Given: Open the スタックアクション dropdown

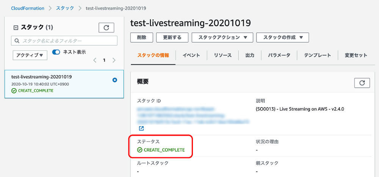Looking at the screenshot, I should 222,38.
